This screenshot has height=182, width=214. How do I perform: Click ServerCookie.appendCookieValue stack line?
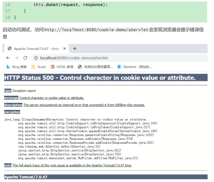(88, 131)
